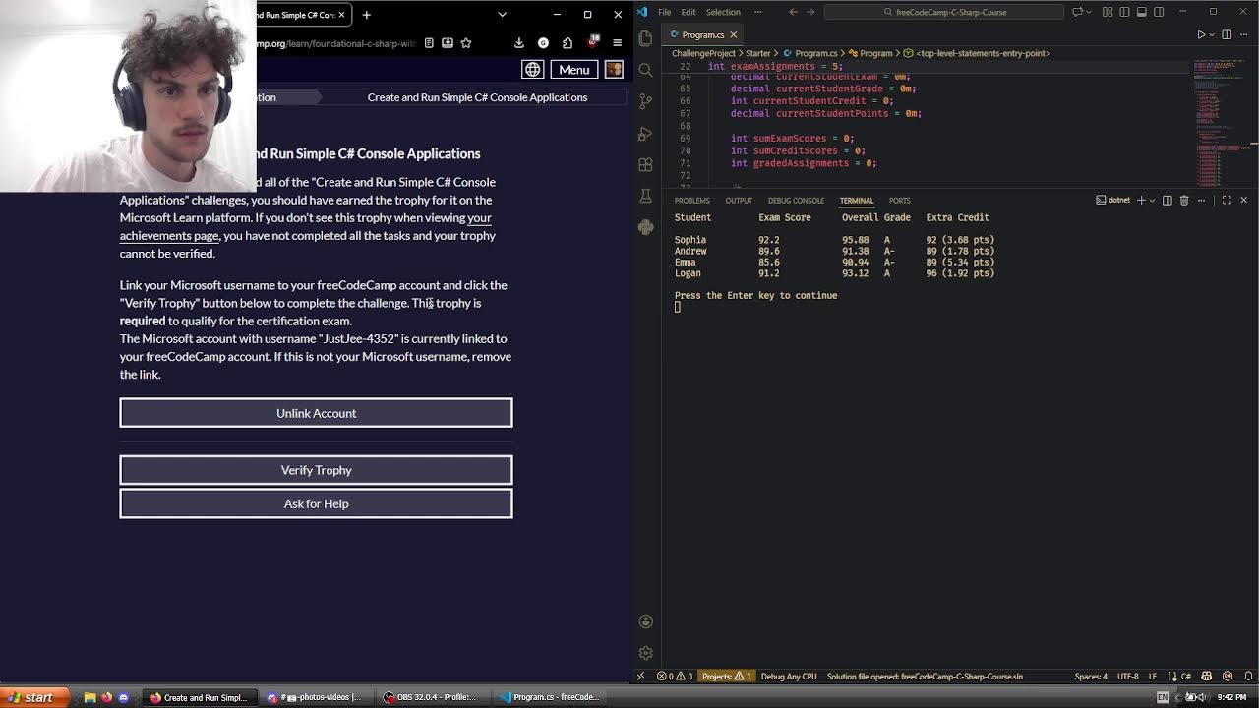Switch to the Debug Console tab
Viewport: 1259px width, 708px height.
click(x=796, y=201)
